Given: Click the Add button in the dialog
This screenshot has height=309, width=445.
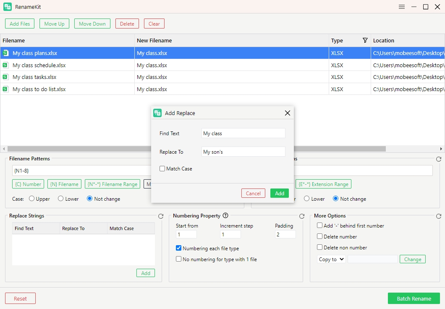Looking at the screenshot, I should [280, 193].
